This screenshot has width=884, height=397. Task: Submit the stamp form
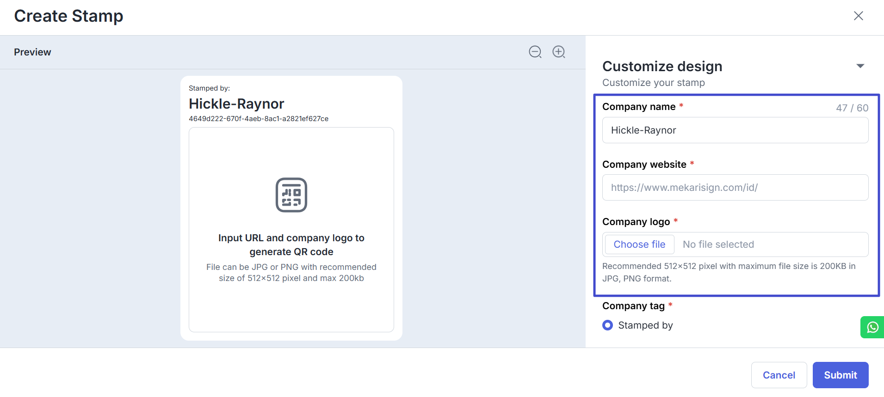841,375
